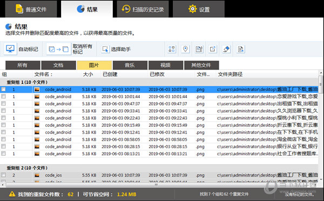Click image icon of row created 08:13:21
Viewport: 324px width, 201px height.
(x=37, y=154)
